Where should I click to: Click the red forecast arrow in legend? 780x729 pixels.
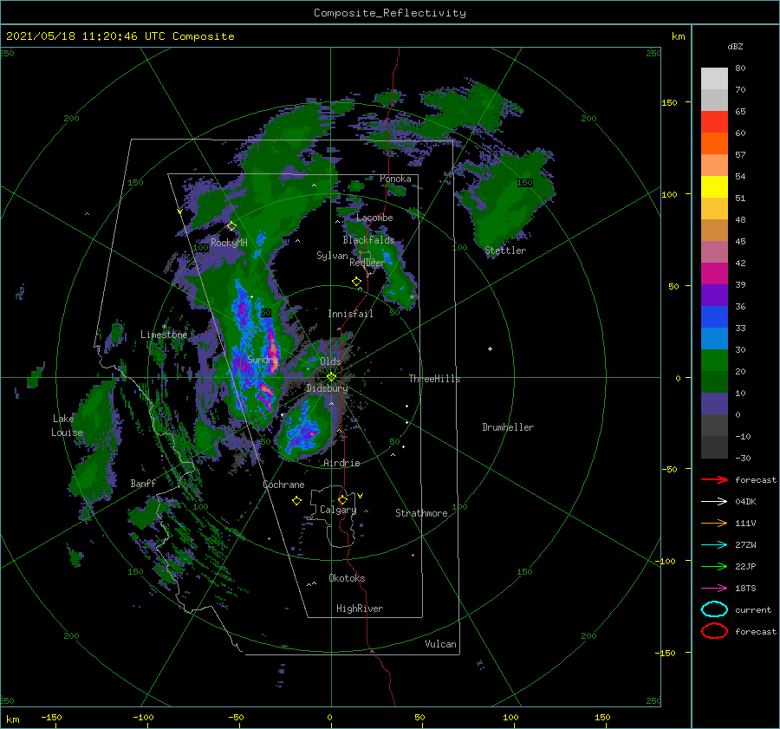(x=714, y=479)
